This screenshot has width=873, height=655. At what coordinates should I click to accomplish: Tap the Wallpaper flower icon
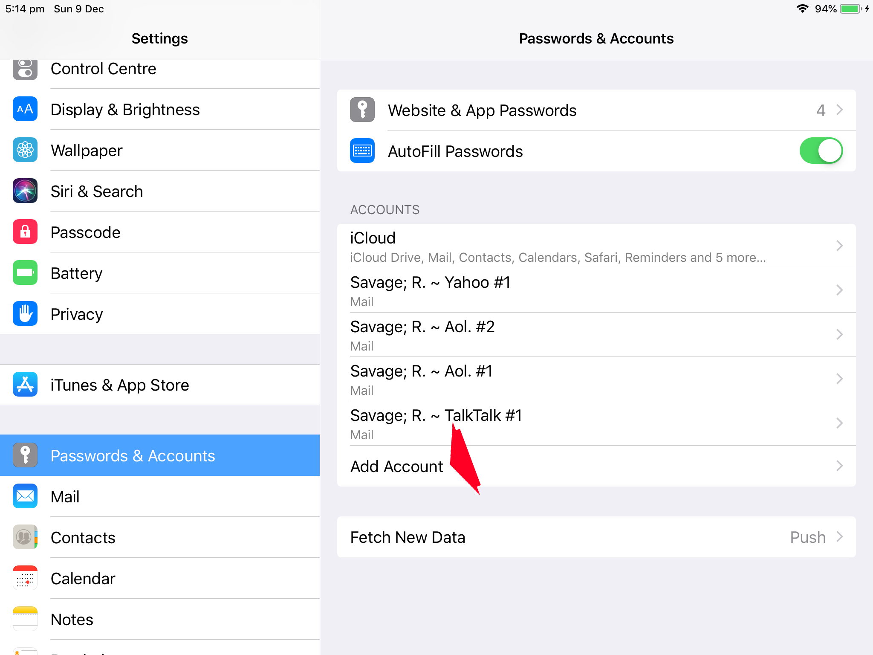pyautogui.click(x=25, y=150)
